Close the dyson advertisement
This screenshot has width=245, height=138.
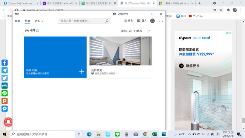(230, 33)
